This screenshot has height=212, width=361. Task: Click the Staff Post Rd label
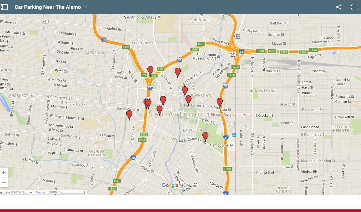click(279, 23)
